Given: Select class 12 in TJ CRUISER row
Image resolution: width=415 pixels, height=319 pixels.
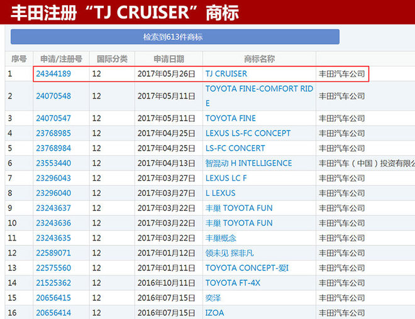Looking at the screenshot, I should [97, 73].
